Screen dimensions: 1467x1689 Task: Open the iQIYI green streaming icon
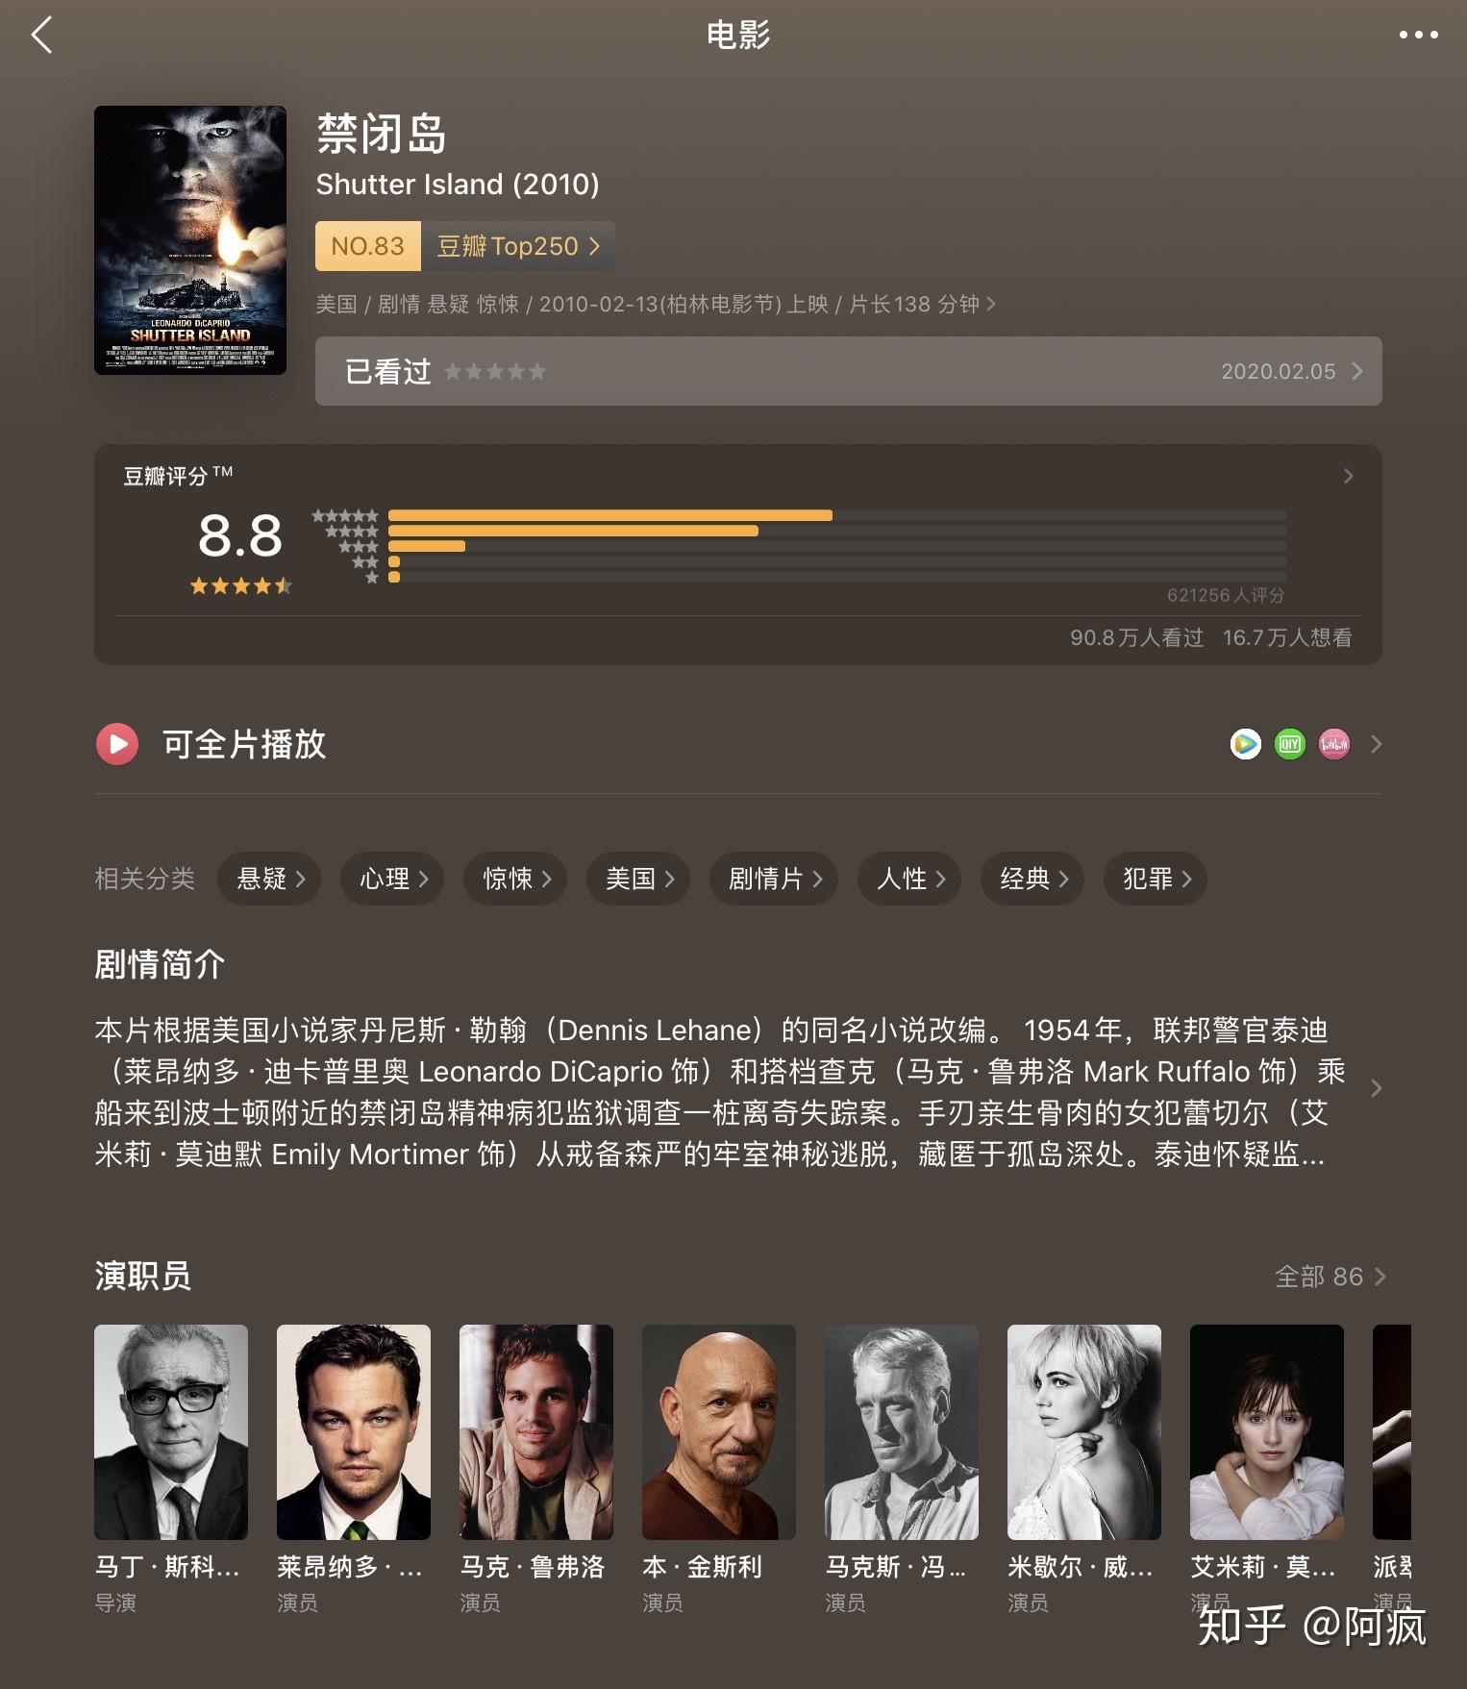coord(1290,744)
